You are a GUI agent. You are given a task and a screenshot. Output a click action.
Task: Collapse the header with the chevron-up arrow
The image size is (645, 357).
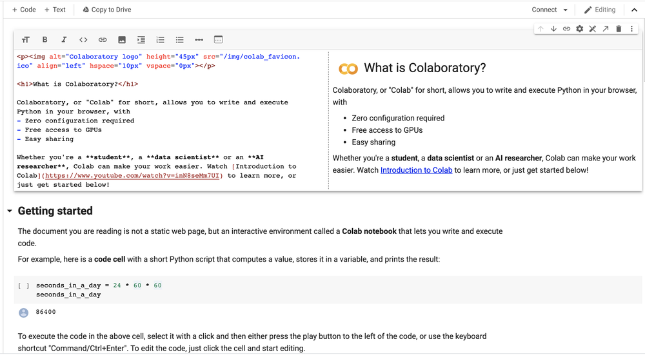click(634, 10)
